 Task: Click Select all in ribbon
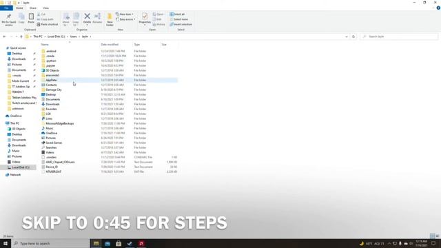tap(177, 14)
